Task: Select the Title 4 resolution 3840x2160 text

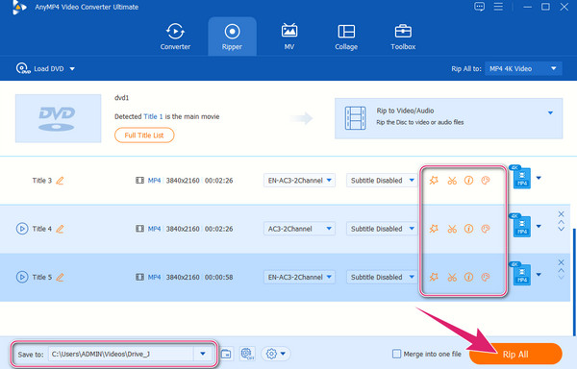Action: (183, 229)
